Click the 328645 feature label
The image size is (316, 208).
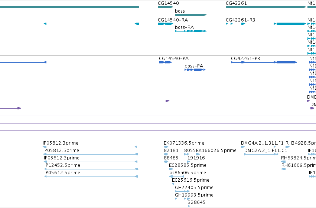click(196, 202)
